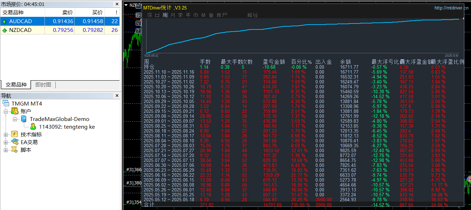
Task: Expand the 脚本 tree node
Action: click(x=6, y=150)
